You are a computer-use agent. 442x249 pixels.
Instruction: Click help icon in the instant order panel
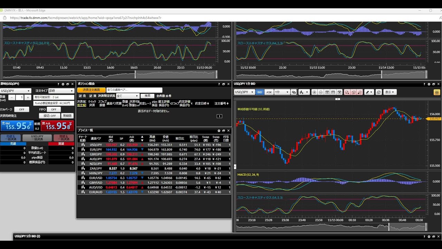pos(58,84)
